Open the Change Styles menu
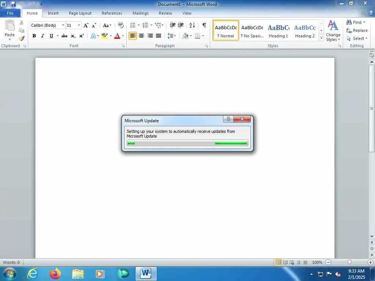The image size is (375, 281). click(x=333, y=31)
